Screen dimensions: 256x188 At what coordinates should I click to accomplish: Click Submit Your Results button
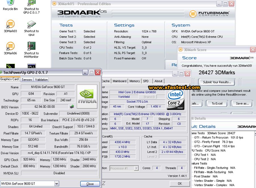[x=217, y=82]
